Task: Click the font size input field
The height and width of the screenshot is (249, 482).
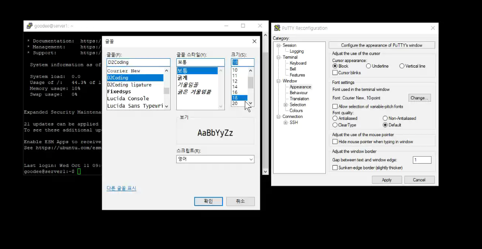Action: 243,62
